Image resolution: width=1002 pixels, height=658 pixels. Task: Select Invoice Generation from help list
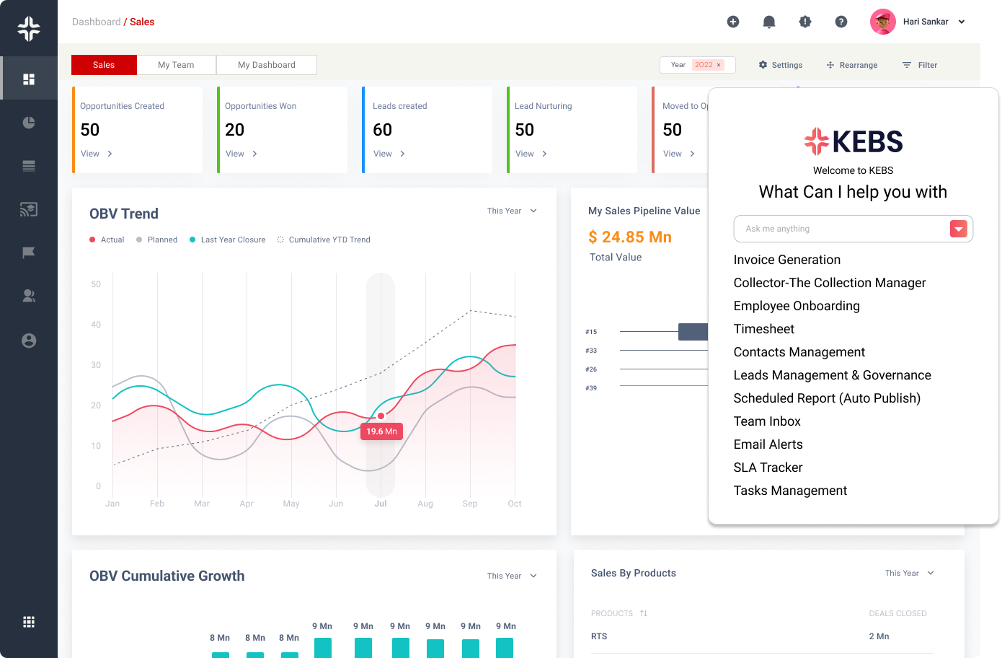[786, 260]
